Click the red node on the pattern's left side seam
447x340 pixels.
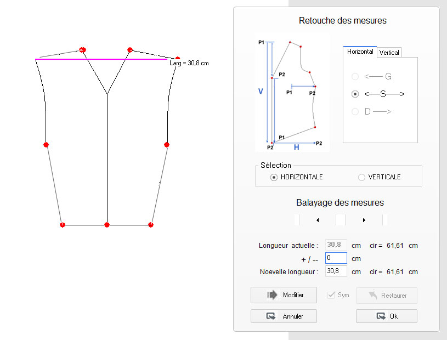coord(46,145)
